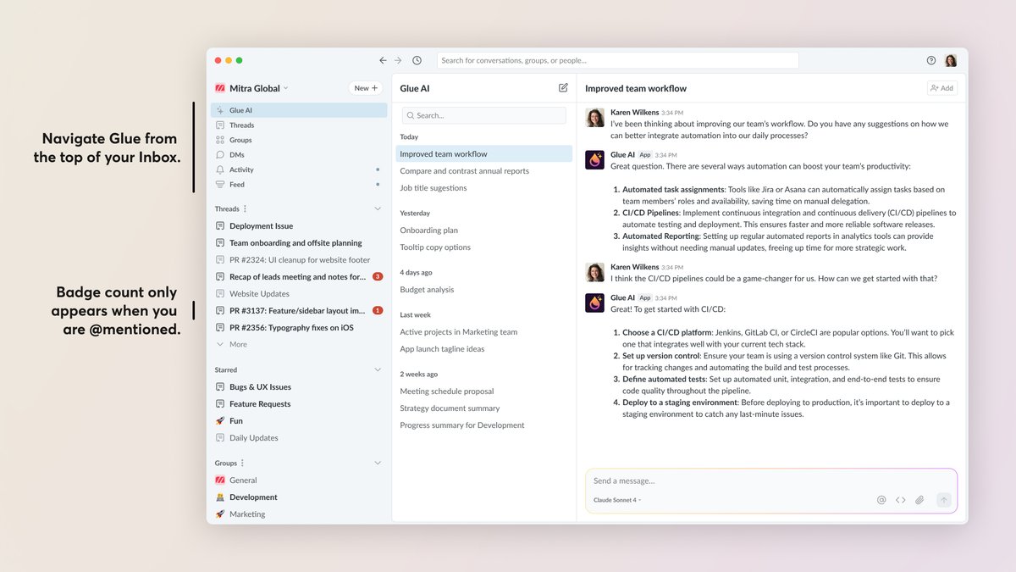
Task: Click the New button
Action: [366, 88]
